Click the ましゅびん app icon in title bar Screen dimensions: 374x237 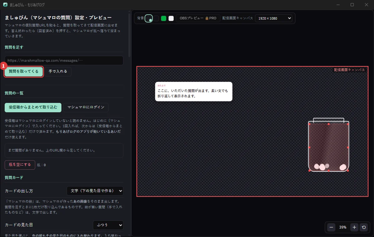pos(5,4)
